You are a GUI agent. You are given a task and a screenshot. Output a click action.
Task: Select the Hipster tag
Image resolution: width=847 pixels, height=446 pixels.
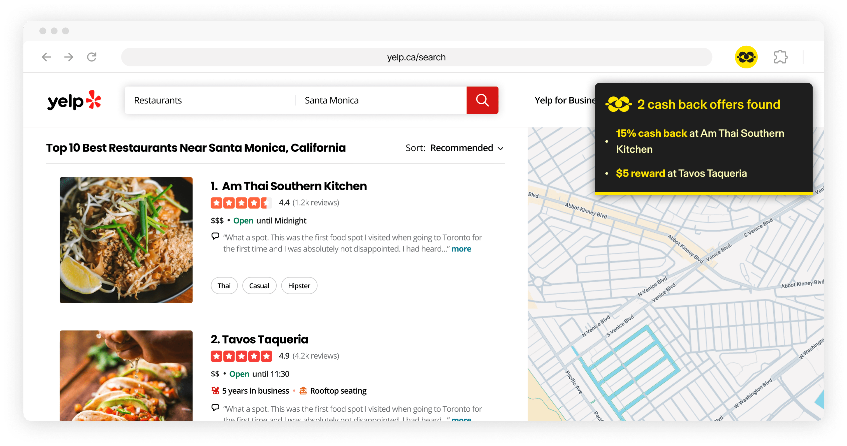(299, 286)
